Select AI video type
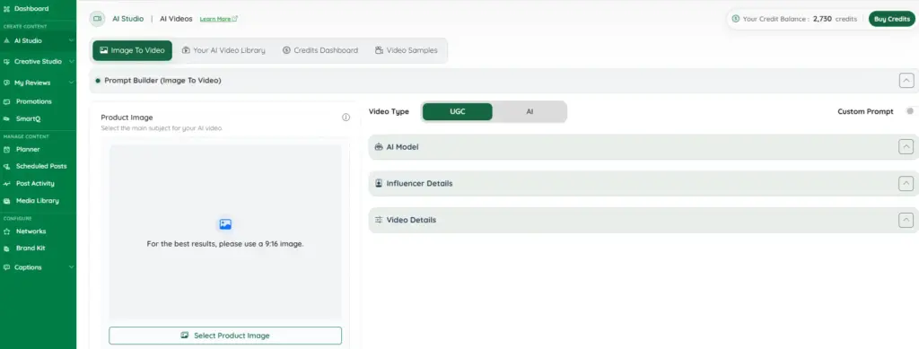The height and width of the screenshot is (349, 919). coord(530,111)
